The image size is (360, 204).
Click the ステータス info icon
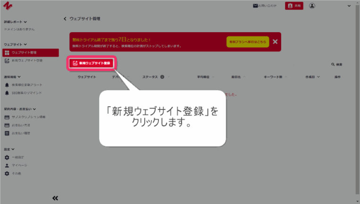(x=162, y=77)
